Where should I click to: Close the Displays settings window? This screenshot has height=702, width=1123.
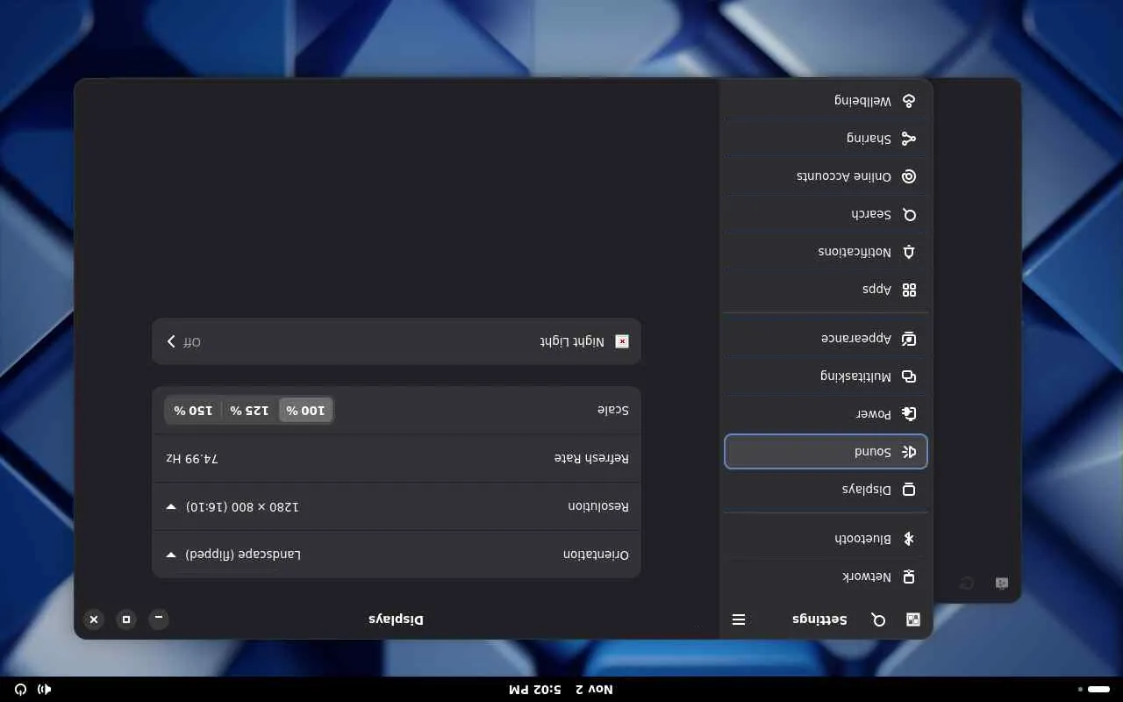94,620
